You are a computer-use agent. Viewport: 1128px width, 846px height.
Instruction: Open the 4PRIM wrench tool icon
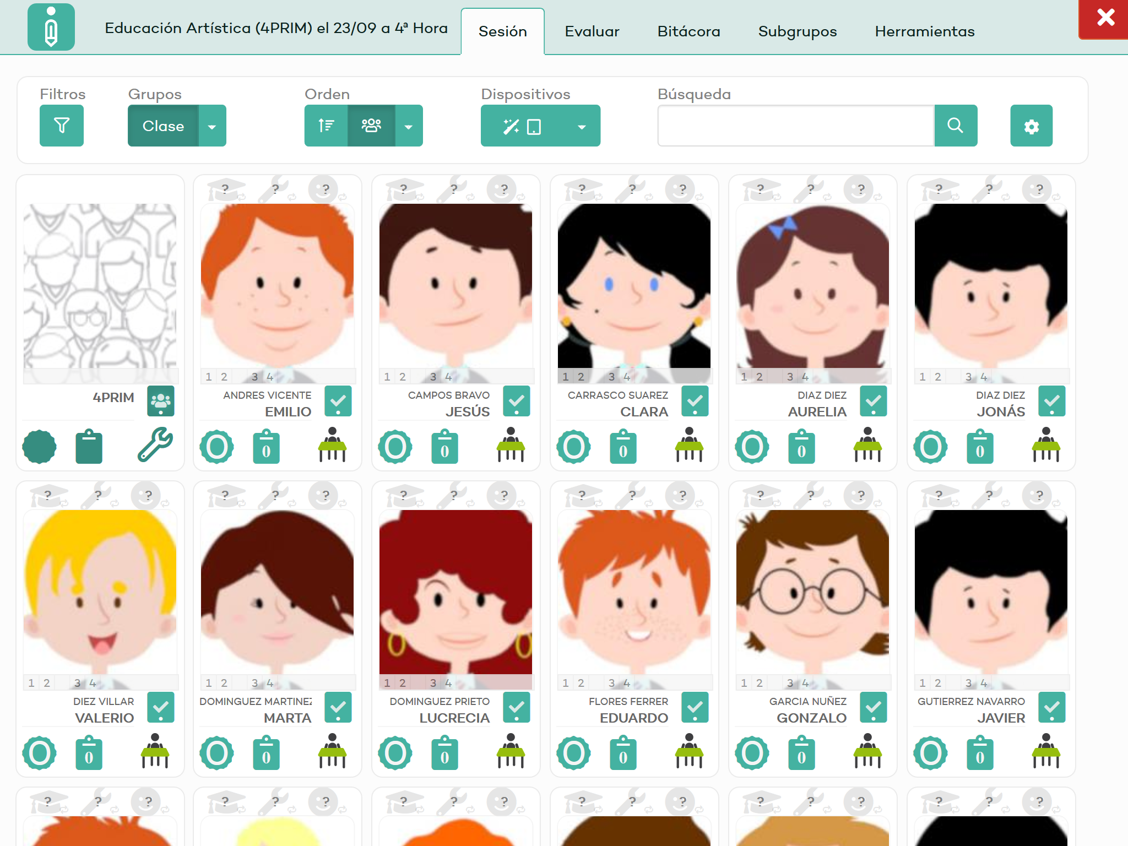point(155,444)
